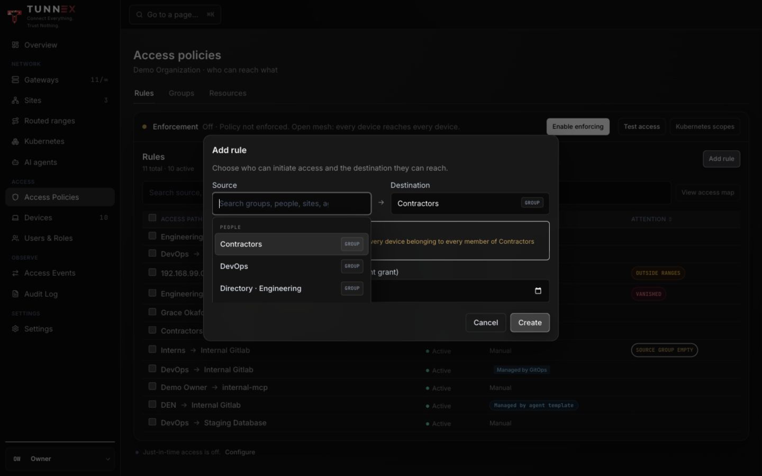Screen dimensions: 762x476
Task: Check the Grace Okafor rule row
Action: 152,312
